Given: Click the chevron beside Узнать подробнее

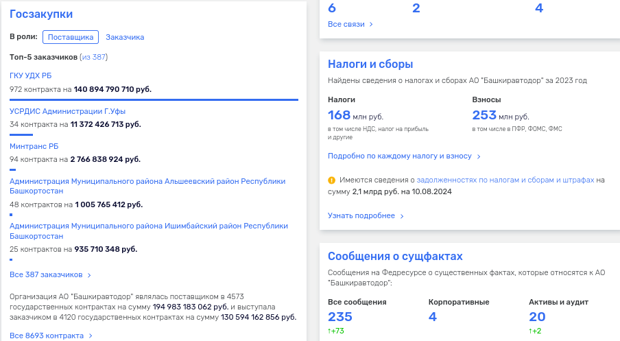Looking at the screenshot, I should 402,216.
